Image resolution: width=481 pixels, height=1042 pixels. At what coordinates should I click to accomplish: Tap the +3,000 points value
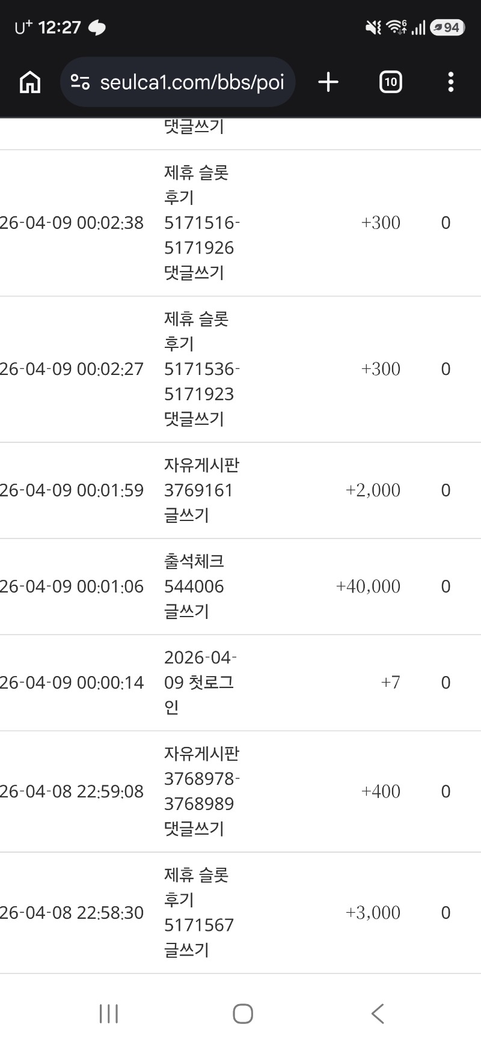373,913
